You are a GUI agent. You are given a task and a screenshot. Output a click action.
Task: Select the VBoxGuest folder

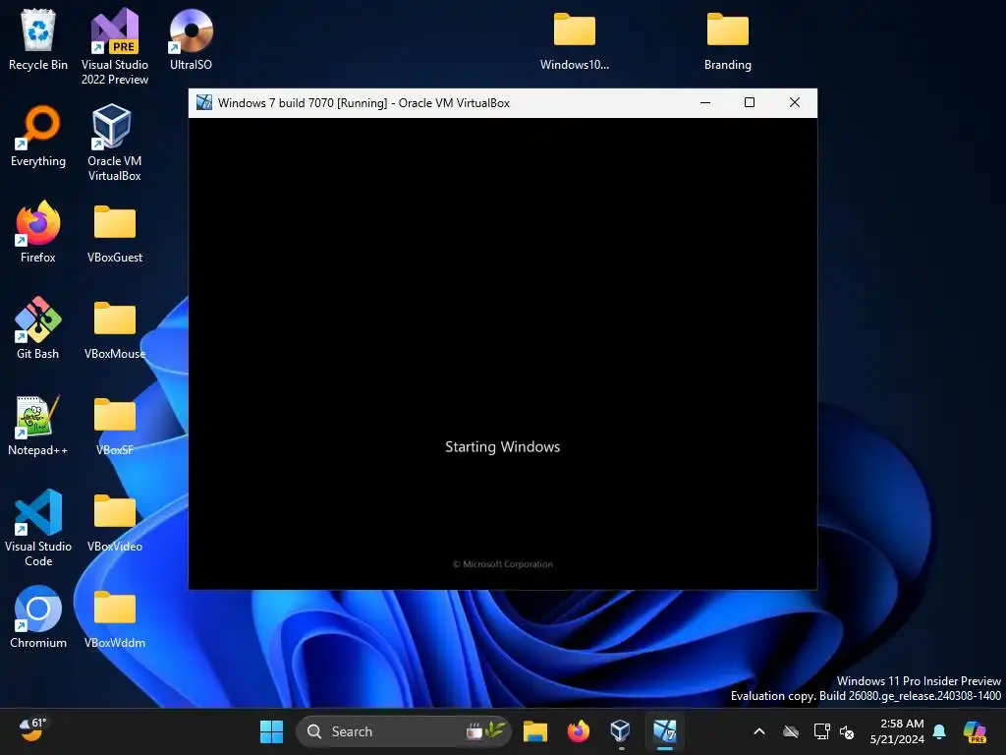coord(115,232)
